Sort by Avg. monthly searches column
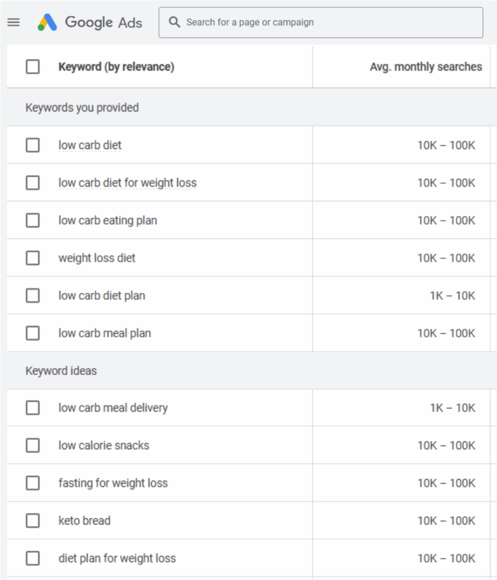Viewport: 497px width, 580px height. click(x=426, y=67)
